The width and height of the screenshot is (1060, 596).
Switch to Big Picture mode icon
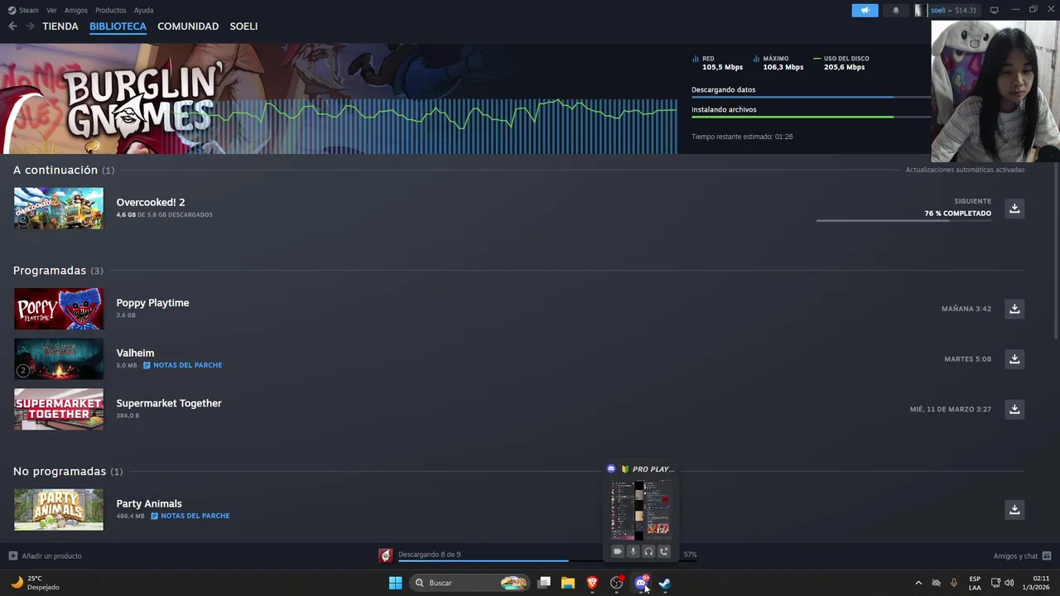coord(995,11)
